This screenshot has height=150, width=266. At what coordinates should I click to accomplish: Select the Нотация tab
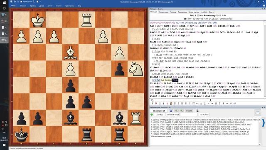pos(154,12)
